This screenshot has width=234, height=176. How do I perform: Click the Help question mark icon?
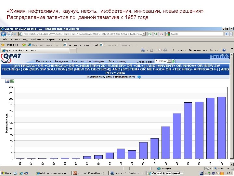coord(224,50)
